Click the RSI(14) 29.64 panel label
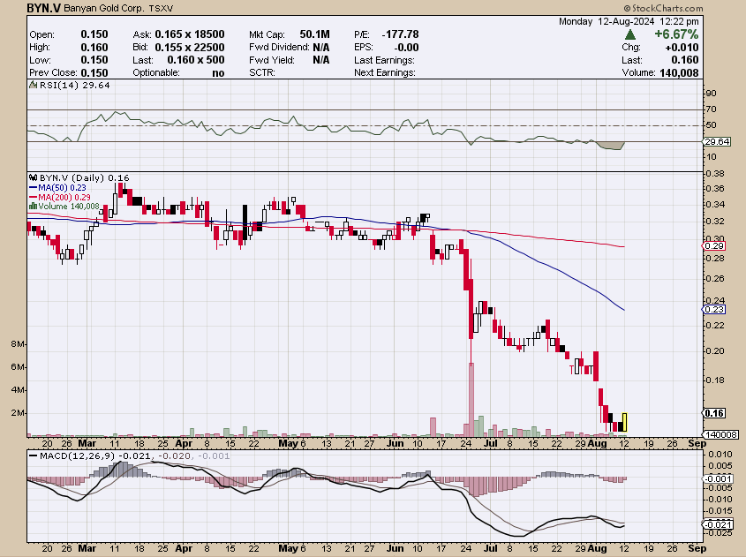The image size is (746, 557). (75, 85)
